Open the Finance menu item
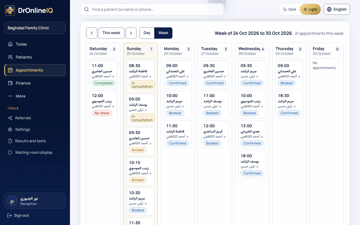The width and height of the screenshot is (360, 225). (35, 83)
